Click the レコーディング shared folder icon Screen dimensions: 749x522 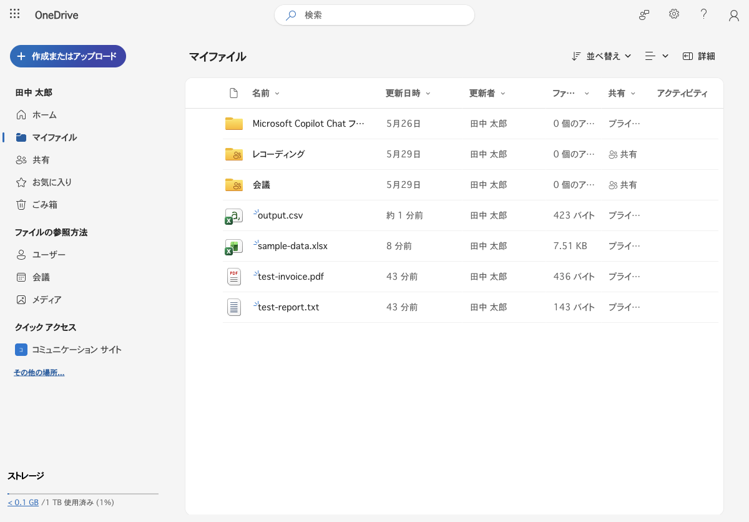(x=234, y=154)
